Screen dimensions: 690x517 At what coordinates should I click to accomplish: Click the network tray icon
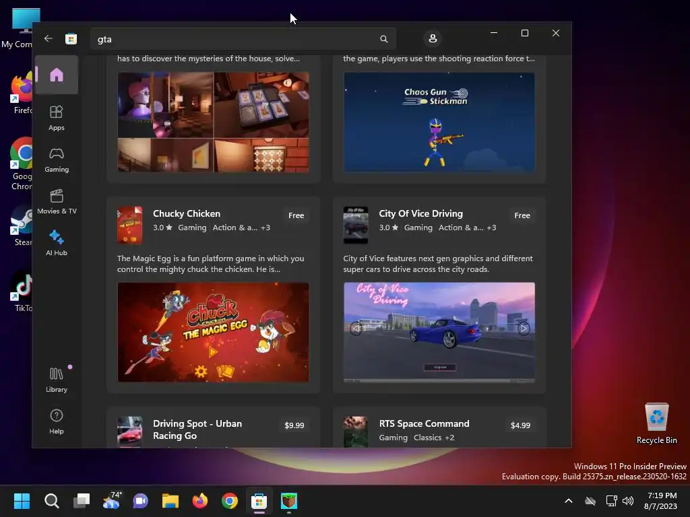(x=611, y=501)
